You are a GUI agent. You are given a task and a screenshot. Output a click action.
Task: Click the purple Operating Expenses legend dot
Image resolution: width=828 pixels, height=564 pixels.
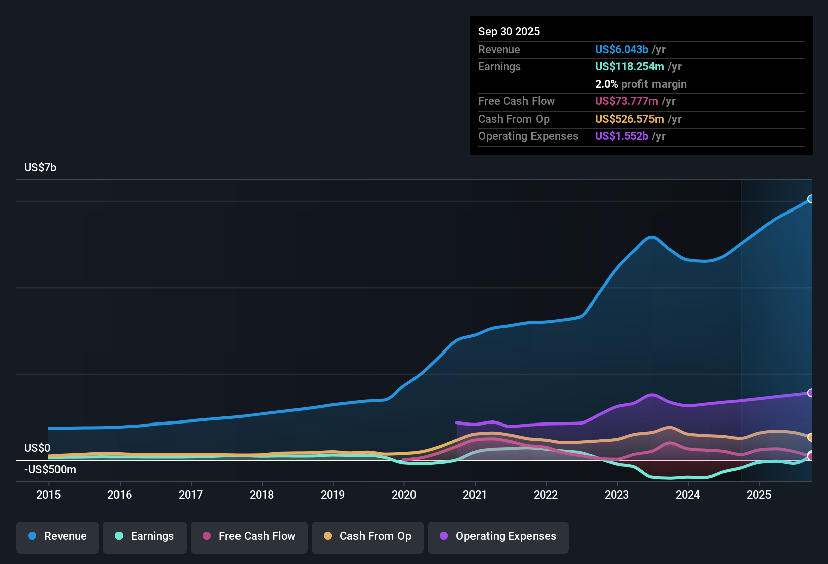443,536
